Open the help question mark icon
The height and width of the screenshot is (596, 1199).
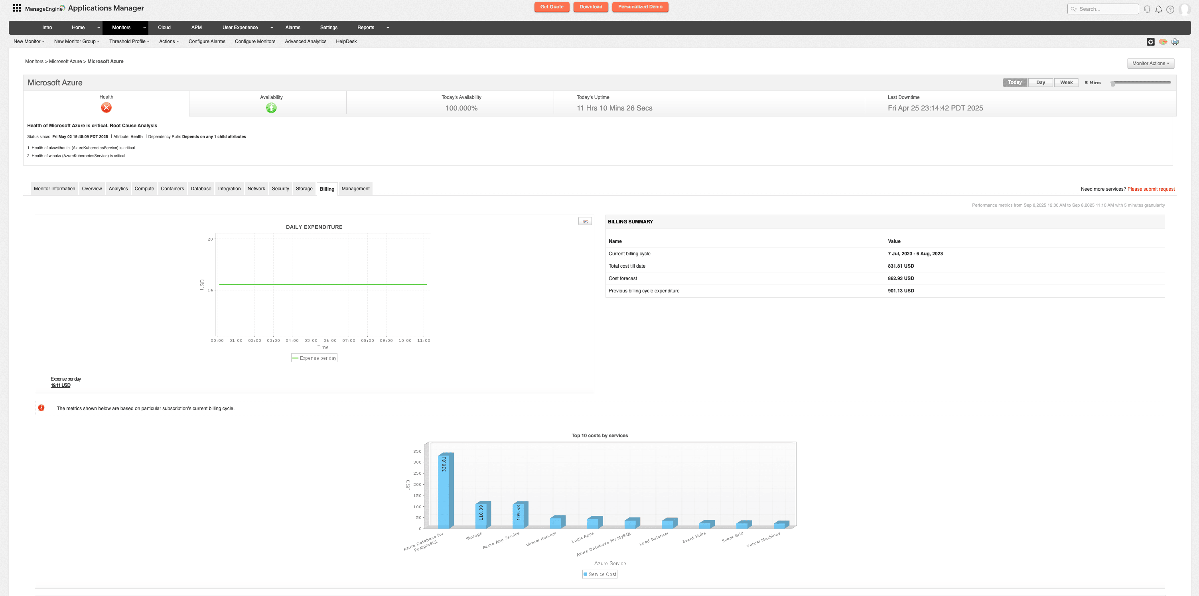[x=1171, y=9]
